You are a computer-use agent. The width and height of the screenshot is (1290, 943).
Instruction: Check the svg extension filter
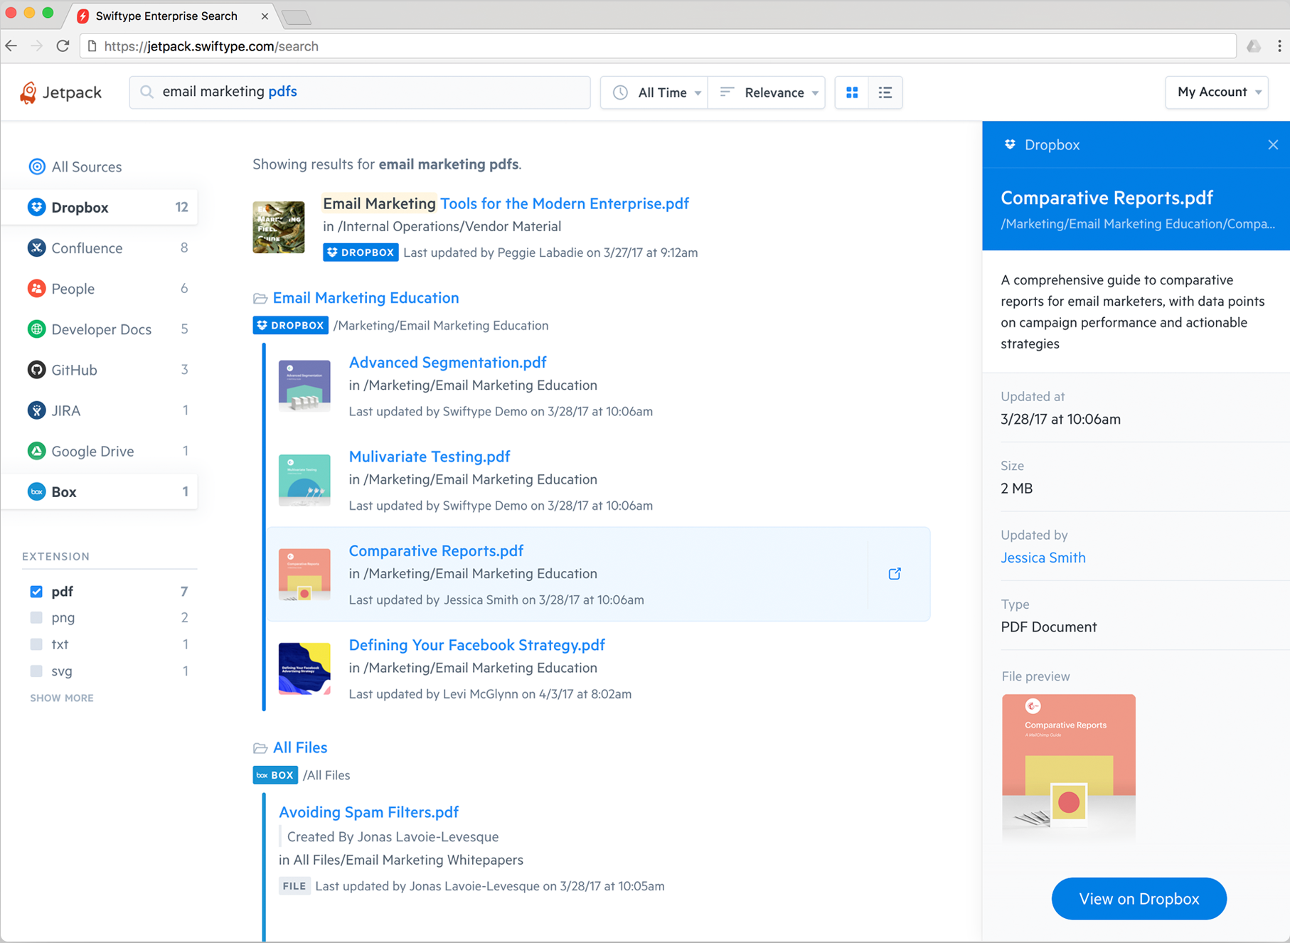click(36, 671)
